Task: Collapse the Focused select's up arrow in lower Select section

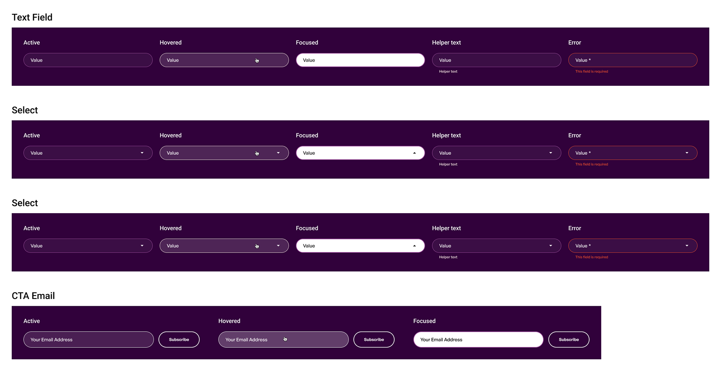Action: (415, 246)
